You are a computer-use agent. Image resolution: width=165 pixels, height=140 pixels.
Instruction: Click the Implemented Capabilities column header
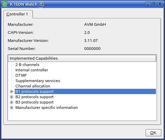click(x=82, y=58)
